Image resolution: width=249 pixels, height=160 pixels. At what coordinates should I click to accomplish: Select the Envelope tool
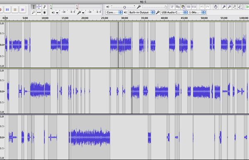39,7
